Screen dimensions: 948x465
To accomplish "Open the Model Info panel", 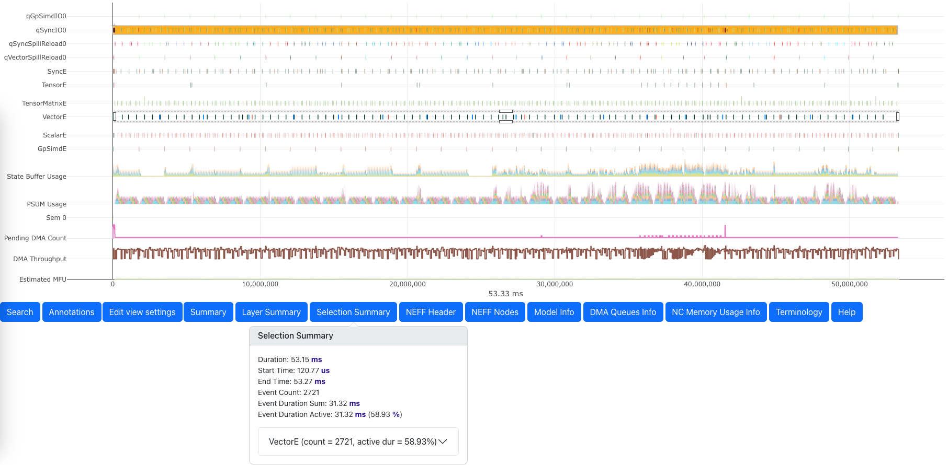I will pyautogui.click(x=554, y=312).
